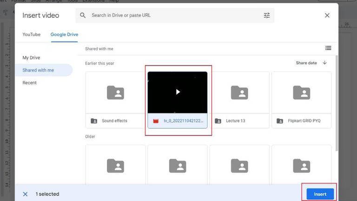Click the Older section heading
Viewport: 357px width, 201px height.
tap(90, 136)
